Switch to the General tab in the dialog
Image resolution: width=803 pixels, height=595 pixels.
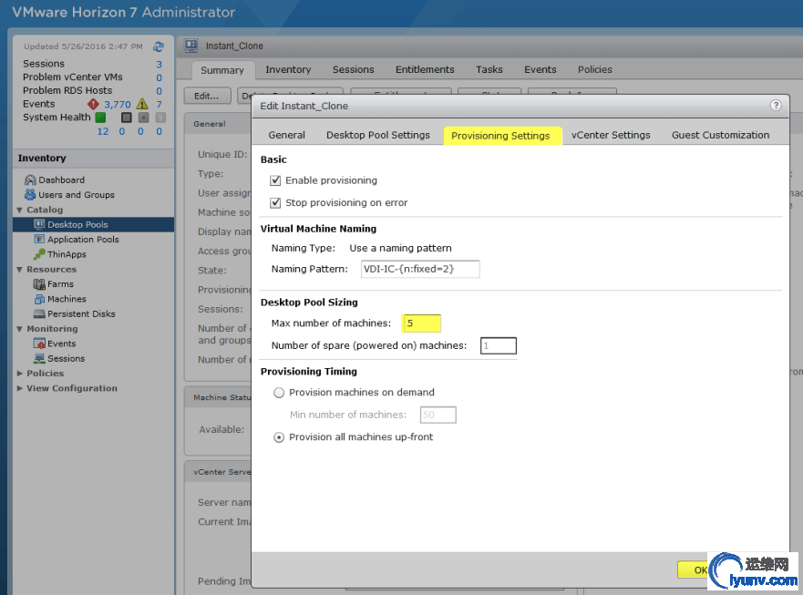[x=286, y=135]
